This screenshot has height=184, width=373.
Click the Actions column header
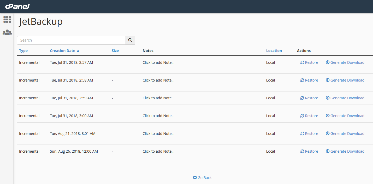pos(304,51)
